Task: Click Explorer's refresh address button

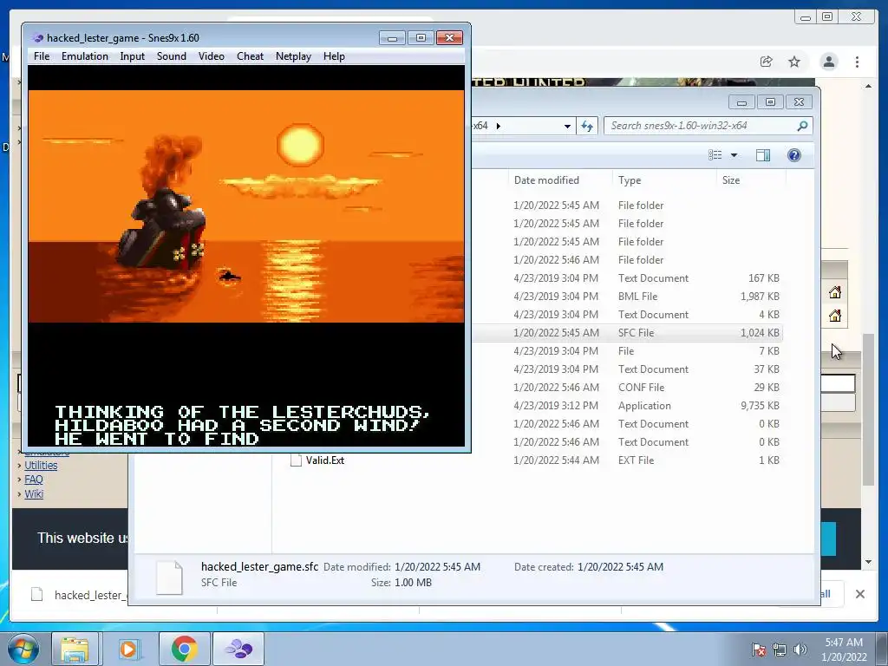Action: click(587, 126)
